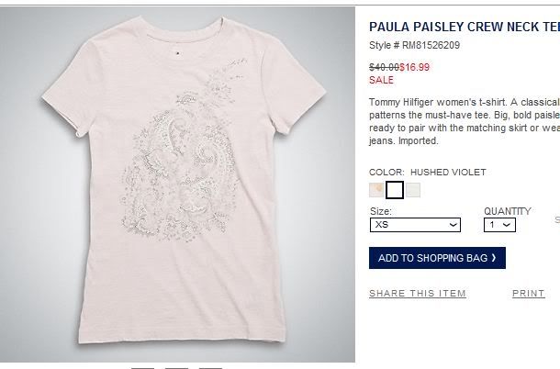This screenshot has height=369, width=560.
Task: Select the peach patterned color swatch
Action: [376, 190]
